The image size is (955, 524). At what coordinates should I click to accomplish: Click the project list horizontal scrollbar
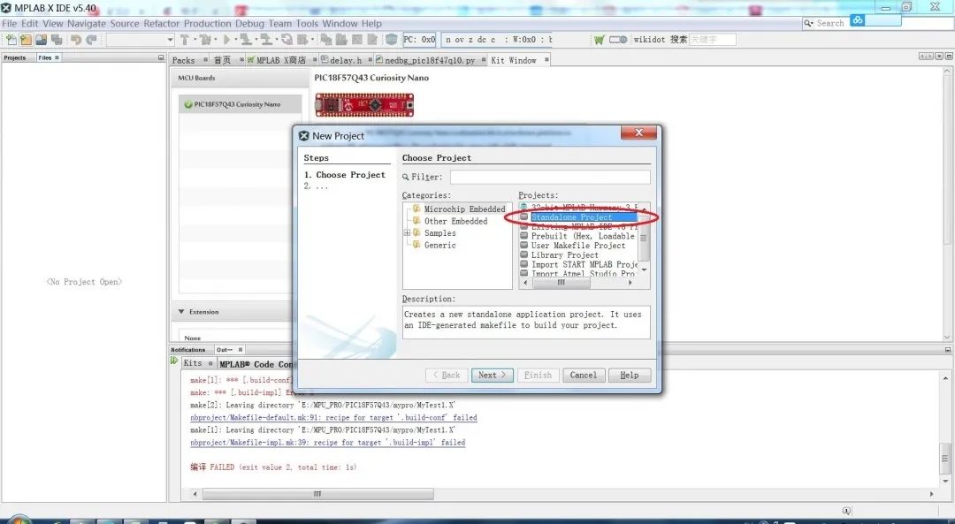pos(584,284)
